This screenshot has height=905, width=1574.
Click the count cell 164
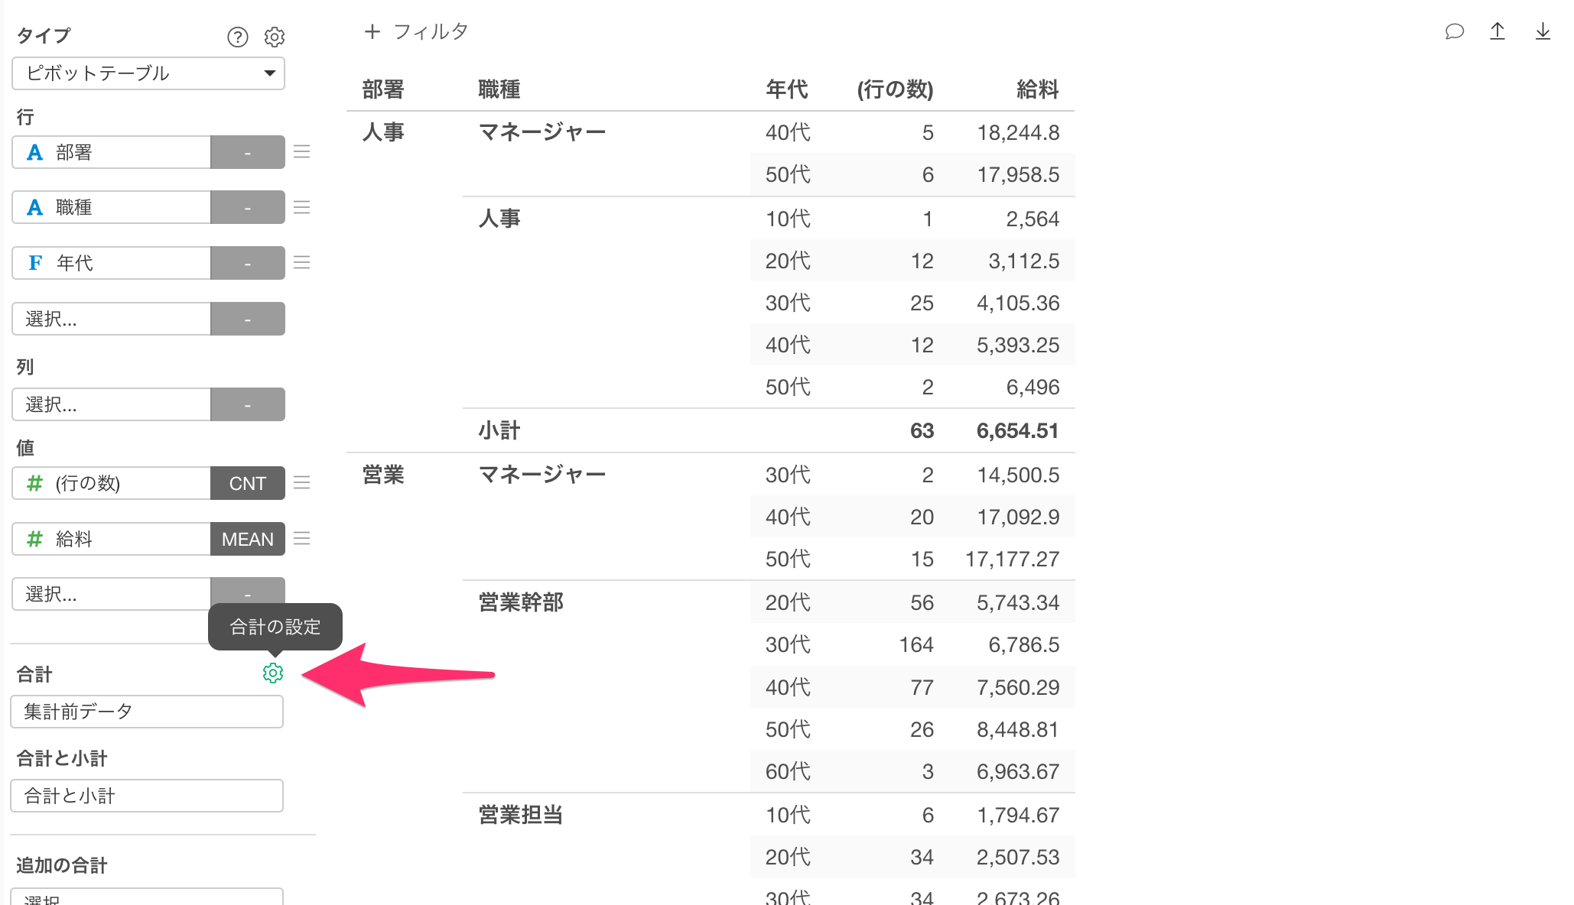click(916, 644)
